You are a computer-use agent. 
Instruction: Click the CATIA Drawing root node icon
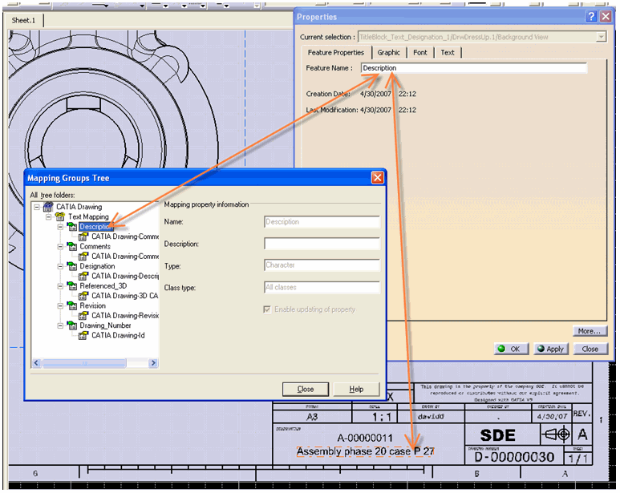(x=48, y=207)
